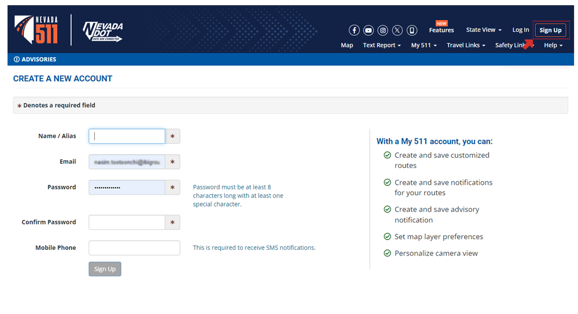The image size is (578, 314).
Task: Open the Text Report dropdown menu
Action: pyautogui.click(x=381, y=45)
